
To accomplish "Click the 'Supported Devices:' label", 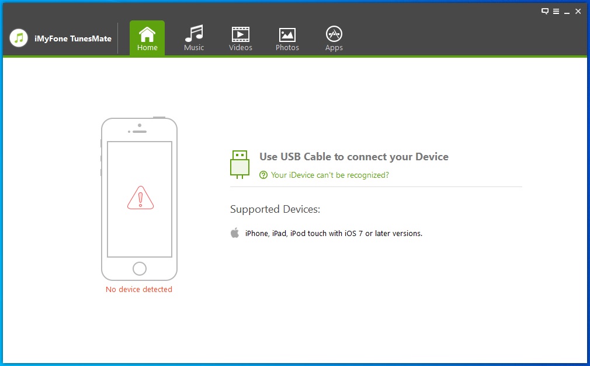I will 275,209.
